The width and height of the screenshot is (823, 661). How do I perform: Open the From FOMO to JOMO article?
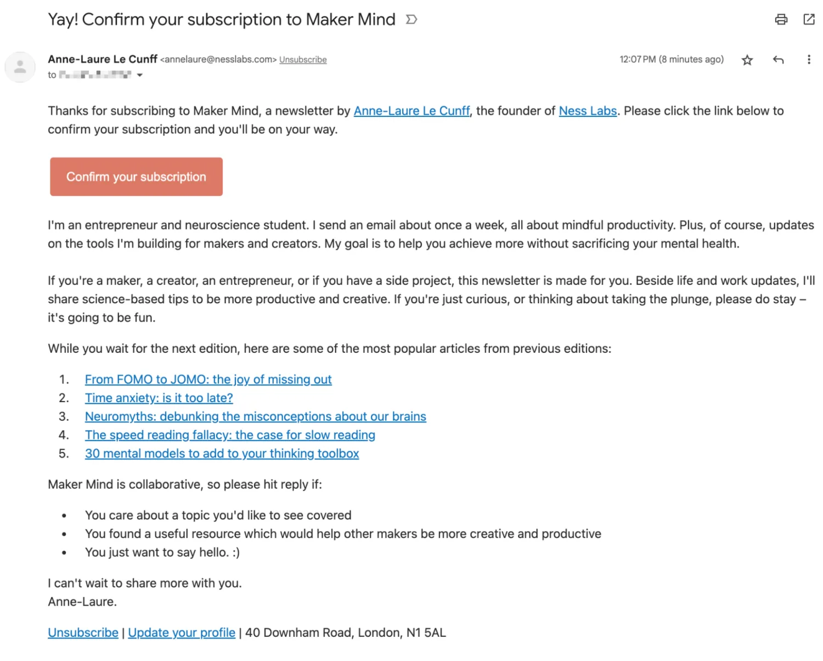point(208,380)
